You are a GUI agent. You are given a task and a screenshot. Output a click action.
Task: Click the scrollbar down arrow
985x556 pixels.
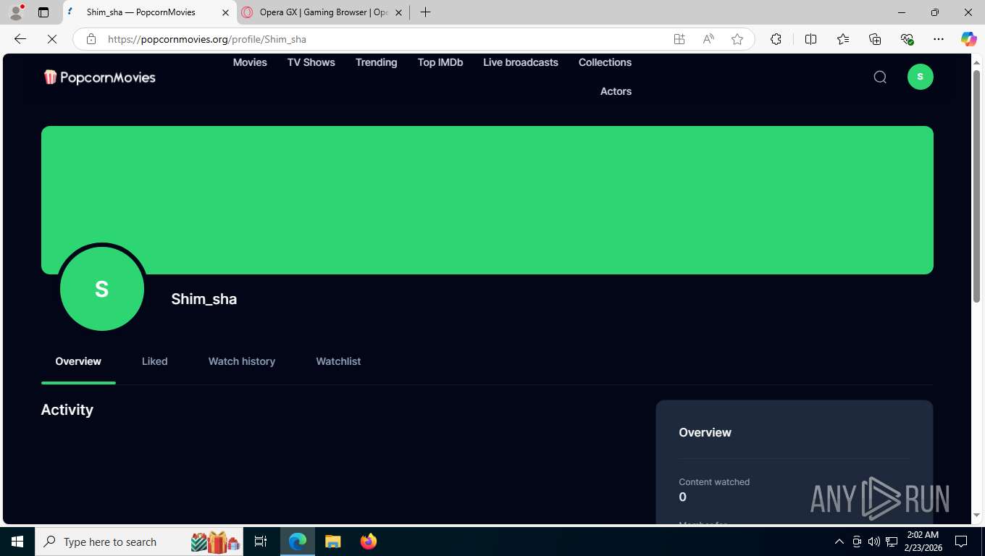[x=976, y=515]
